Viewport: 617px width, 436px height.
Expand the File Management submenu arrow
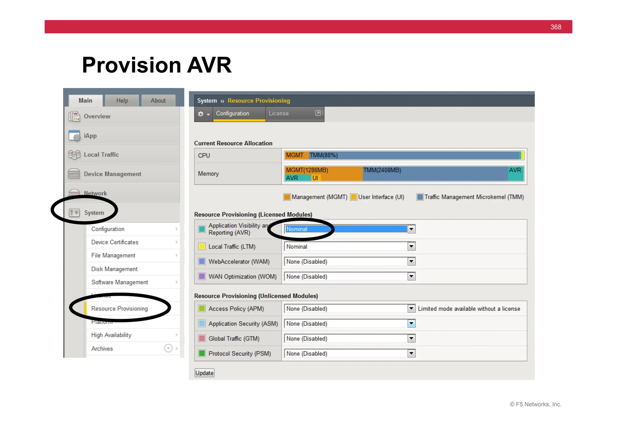click(x=177, y=255)
